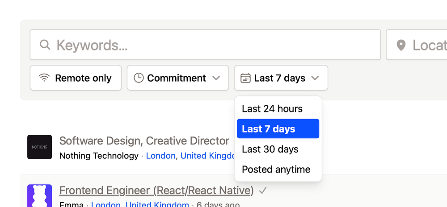The height and width of the screenshot is (207, 447).
Task: Click the calendar icon on date filter
Action: tap(245, 78)
